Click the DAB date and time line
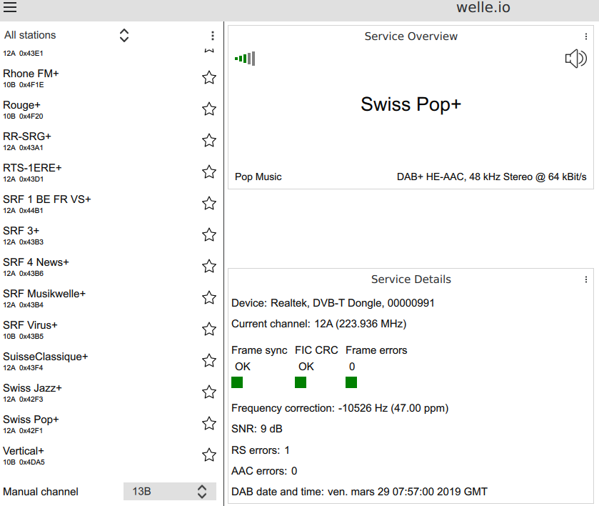This screenshot has height=506, width=599. pos(360,492)
